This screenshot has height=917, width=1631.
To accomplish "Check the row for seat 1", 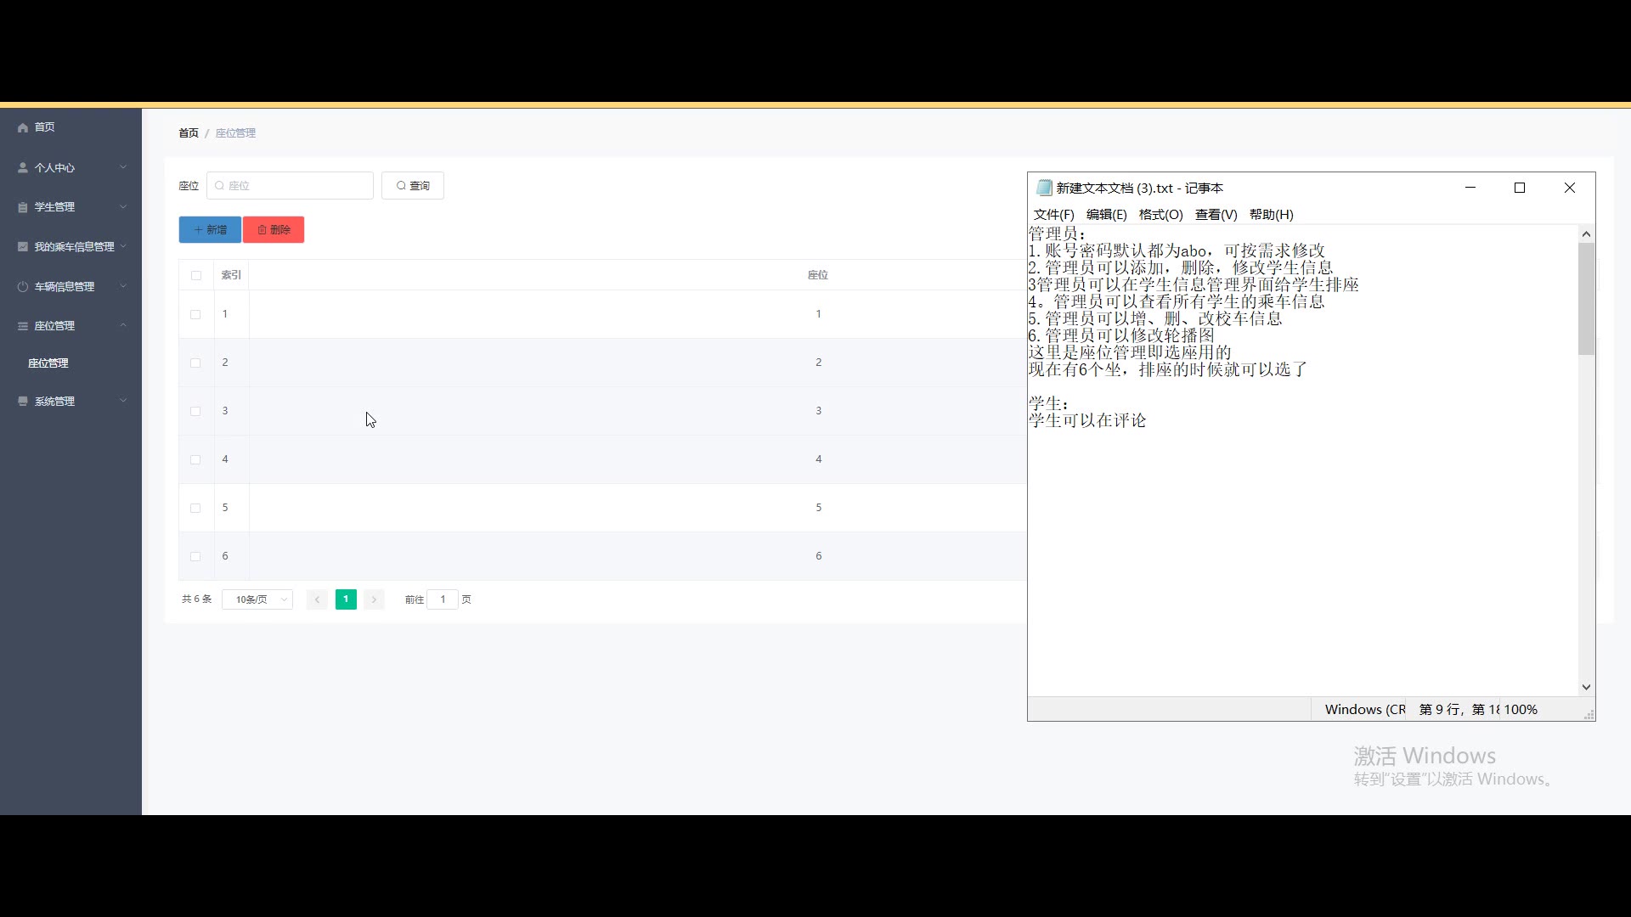I will click(x=196, y=314).
